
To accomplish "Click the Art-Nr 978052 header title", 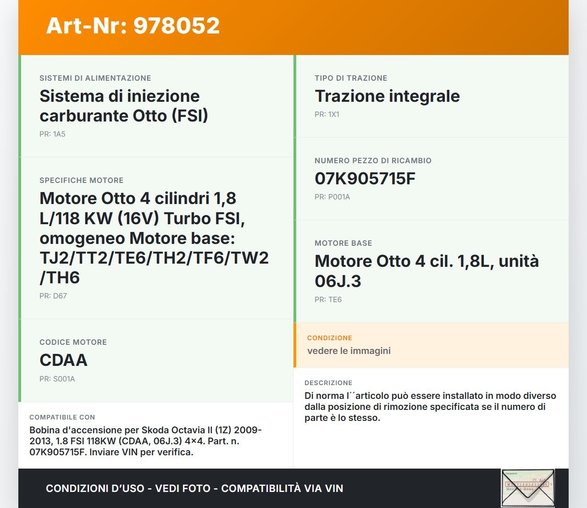I will tap(133, 26).
